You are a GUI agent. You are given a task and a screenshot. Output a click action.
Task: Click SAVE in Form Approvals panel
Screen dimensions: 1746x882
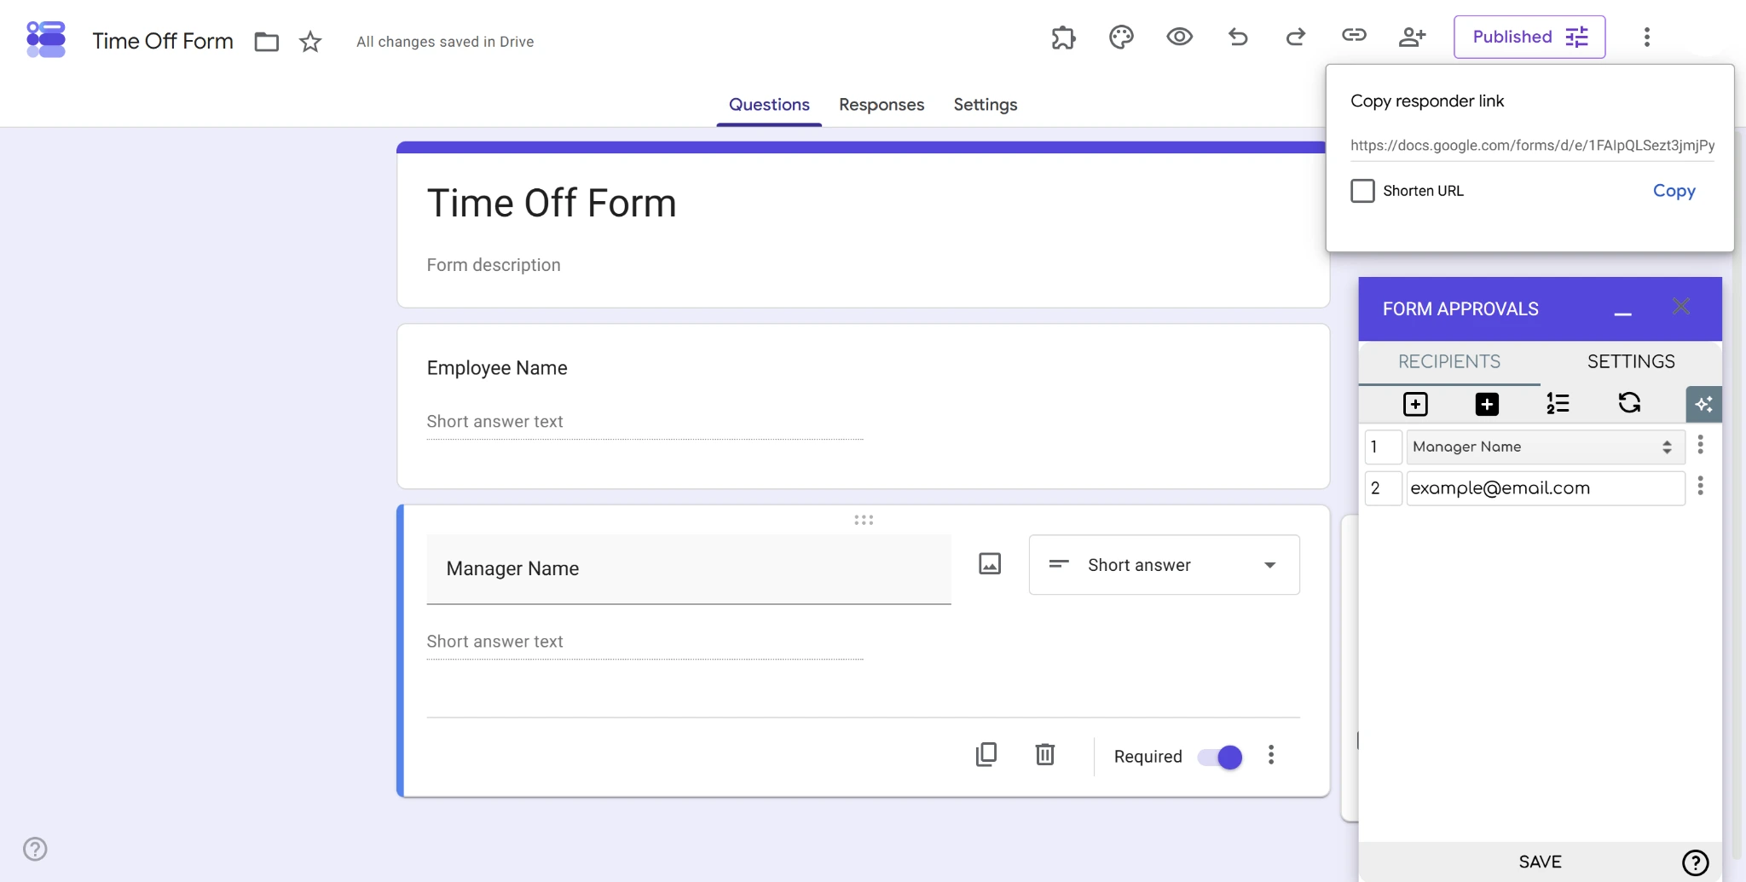(x=1540, y=862)
